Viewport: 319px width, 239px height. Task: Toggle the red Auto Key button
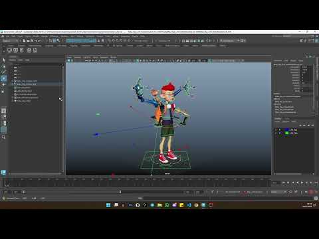pos(311,192)
